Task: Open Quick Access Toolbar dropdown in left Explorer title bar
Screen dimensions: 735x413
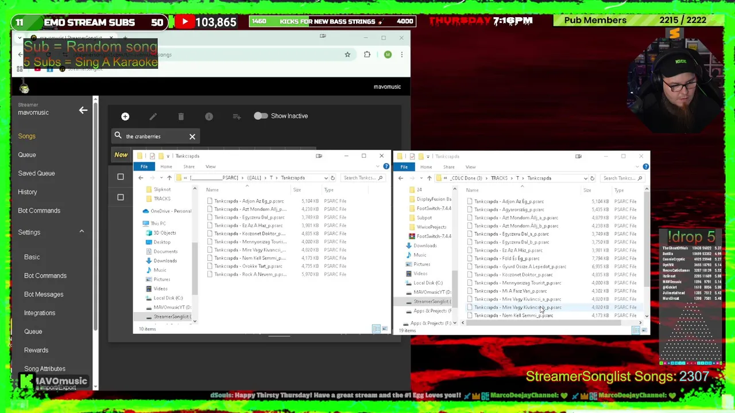Action: [x=168, y=156]
